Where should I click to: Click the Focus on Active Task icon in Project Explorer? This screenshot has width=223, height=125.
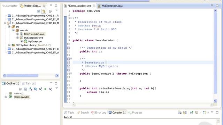[x=50, y=11]
